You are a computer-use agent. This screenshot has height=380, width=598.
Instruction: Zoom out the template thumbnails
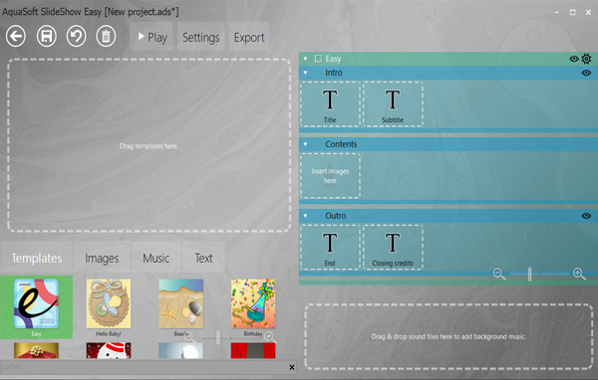tap(189, 337)
